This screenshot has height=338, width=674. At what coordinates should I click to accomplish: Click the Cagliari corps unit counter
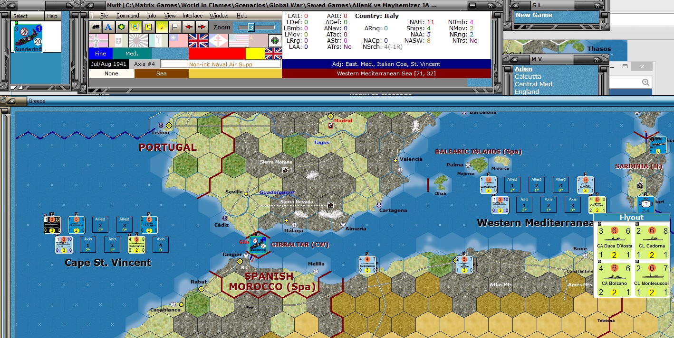645,205
